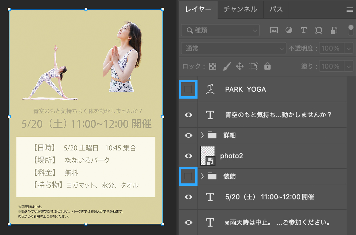Select the 詳細 group name
This screenshot has height=235, width=356.
pos(229,135)
